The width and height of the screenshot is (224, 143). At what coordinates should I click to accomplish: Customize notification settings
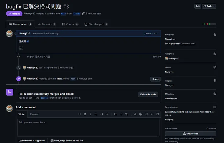point(211,129)
